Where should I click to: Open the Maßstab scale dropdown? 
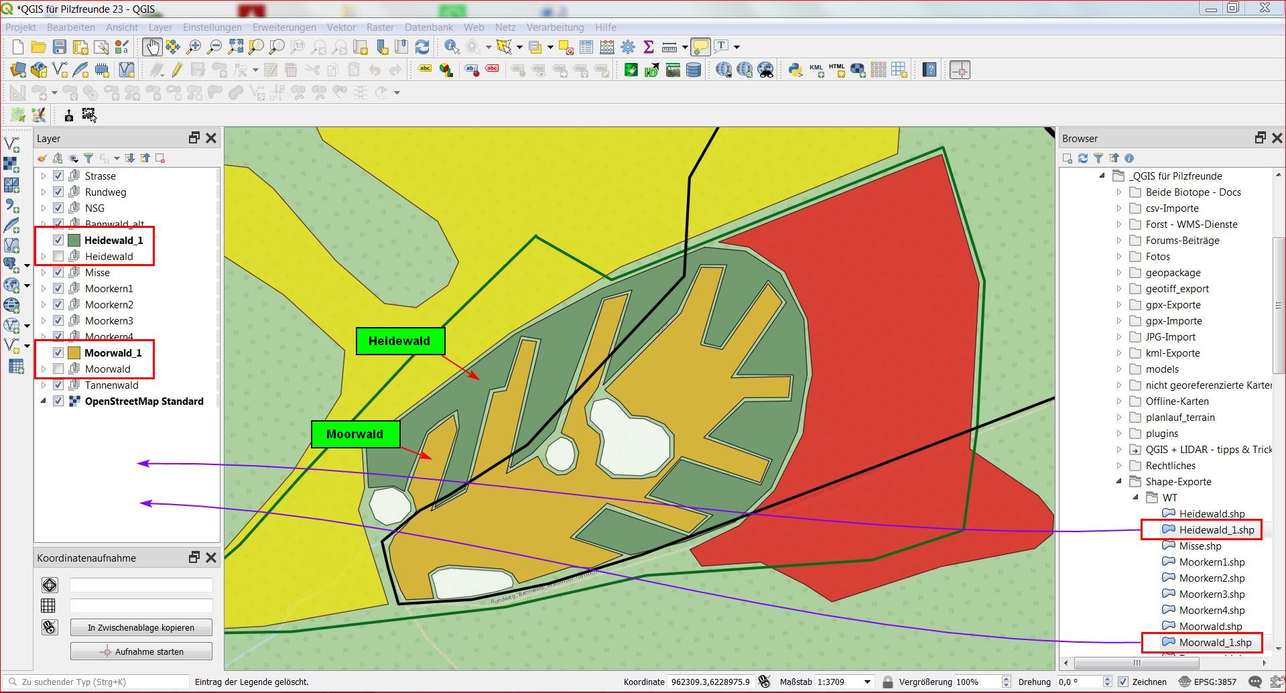click(x=867, y=682)
